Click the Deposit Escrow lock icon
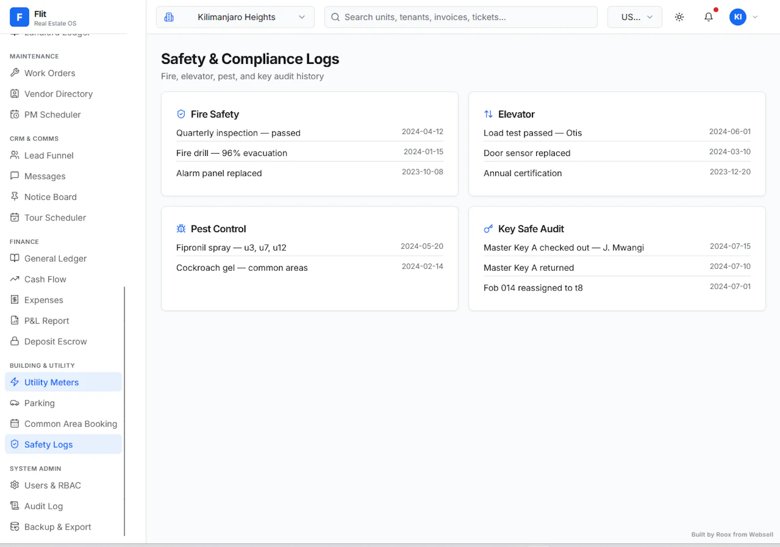This screenshot has height=547, width=780. (x=15, y=341)
